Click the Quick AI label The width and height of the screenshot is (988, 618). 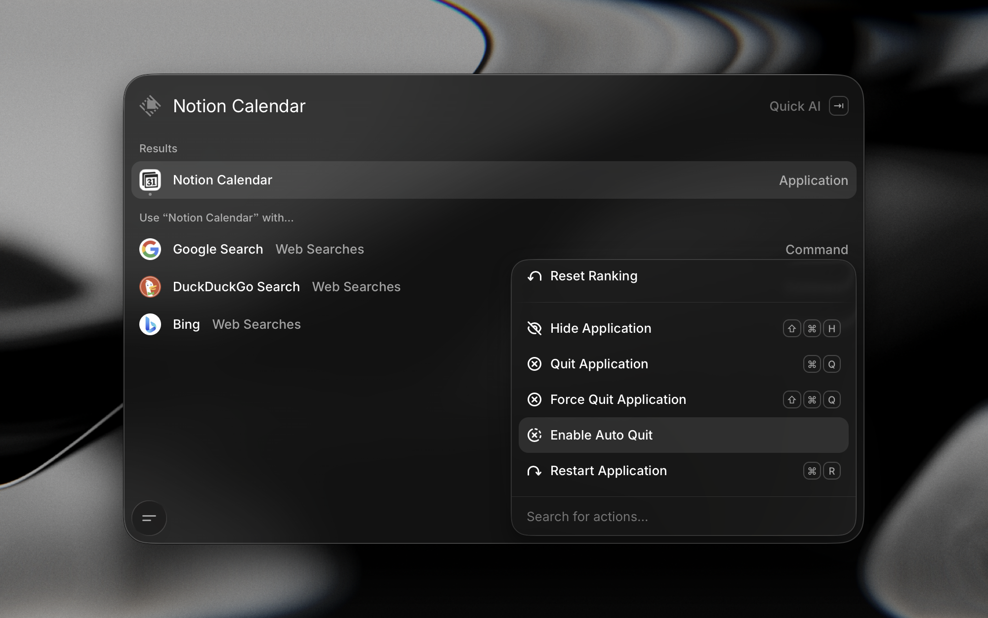point(795,106)
